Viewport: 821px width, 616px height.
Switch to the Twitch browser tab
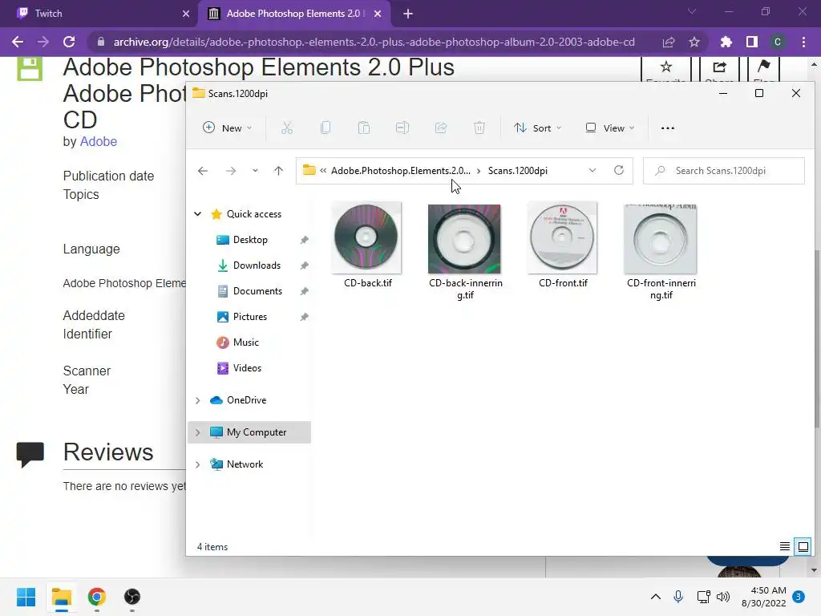tap(99, 14)
